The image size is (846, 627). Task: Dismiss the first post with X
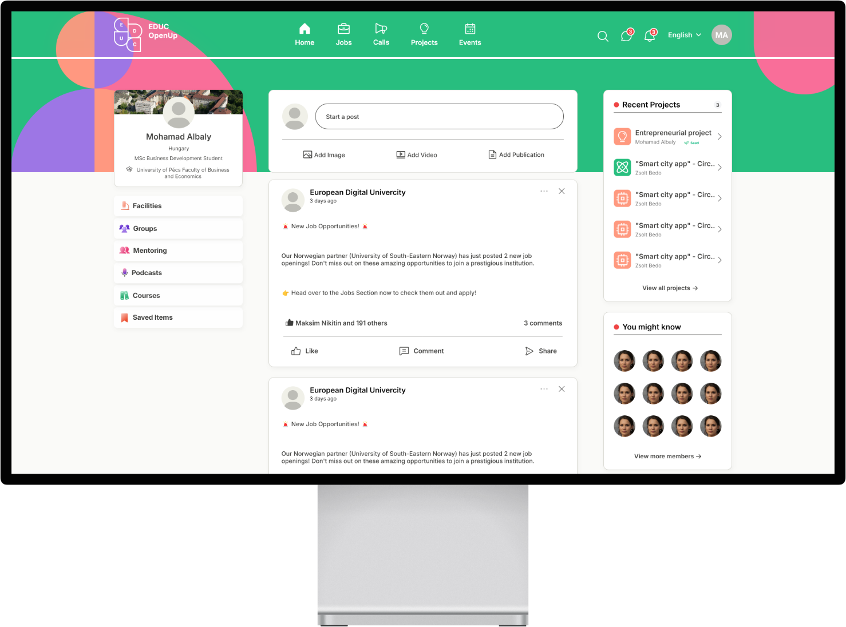(562, 191)
